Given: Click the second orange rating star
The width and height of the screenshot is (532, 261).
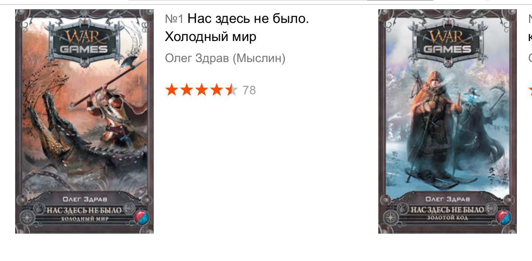Looking at the screenshot, I should 186,90.
